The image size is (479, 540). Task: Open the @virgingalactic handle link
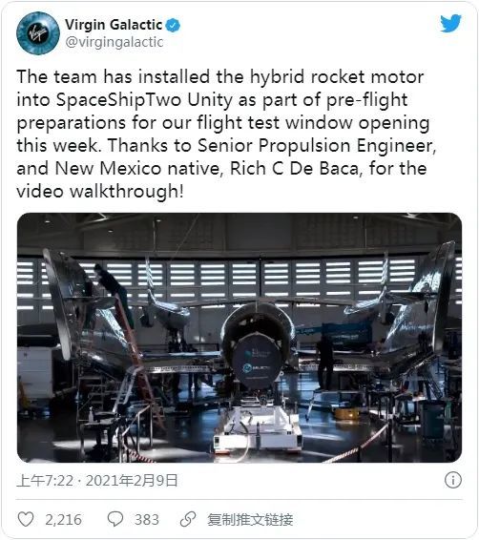[x=114, y=42]
